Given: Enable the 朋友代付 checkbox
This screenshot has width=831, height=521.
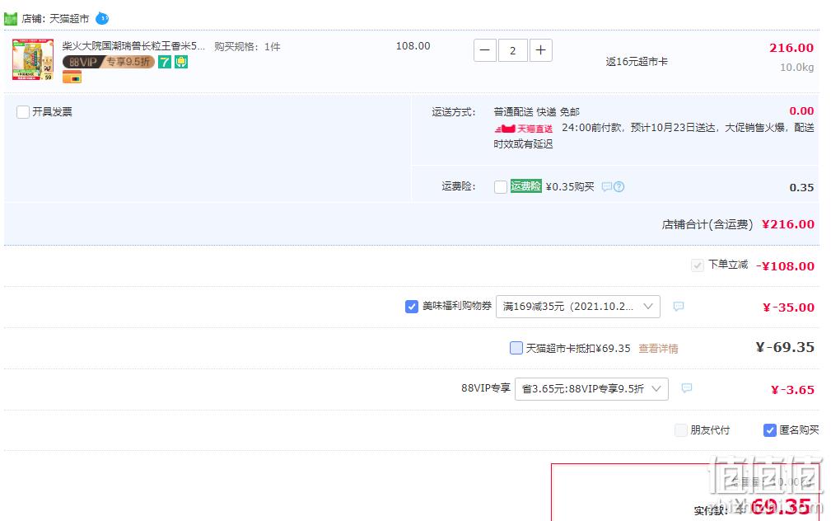Looking at the screenshot, I should 681,430.
